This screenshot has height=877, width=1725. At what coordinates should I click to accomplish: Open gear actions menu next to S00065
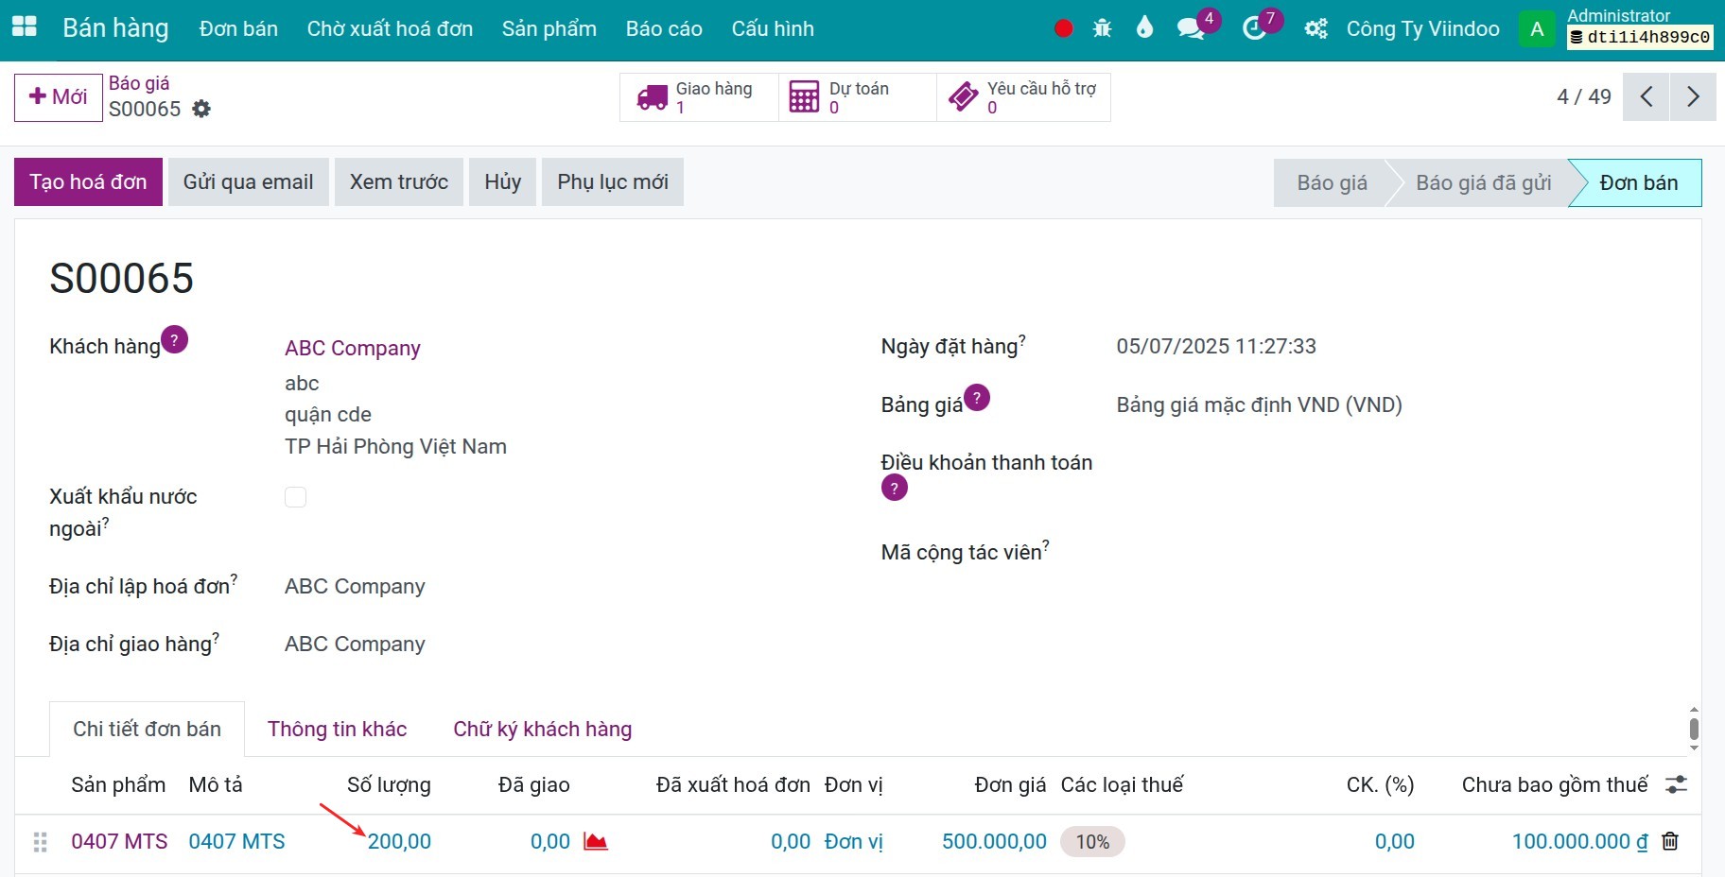pyautogui.click(x=201, y=109)
